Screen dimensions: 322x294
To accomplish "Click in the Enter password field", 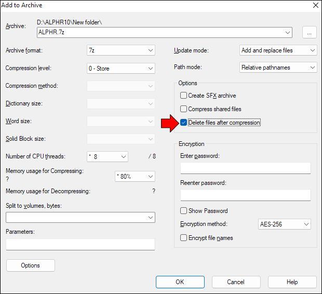I will [246, 168].
